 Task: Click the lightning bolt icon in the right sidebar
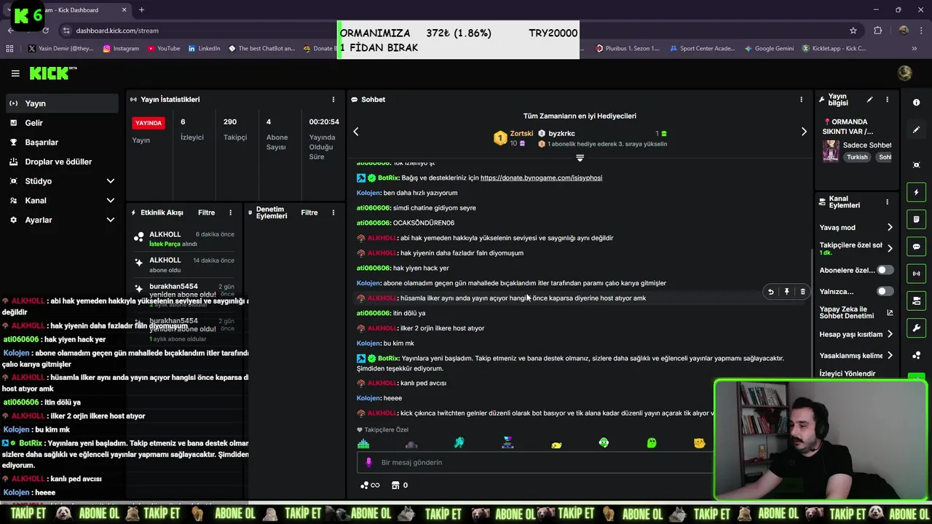(x=917, y=192)
